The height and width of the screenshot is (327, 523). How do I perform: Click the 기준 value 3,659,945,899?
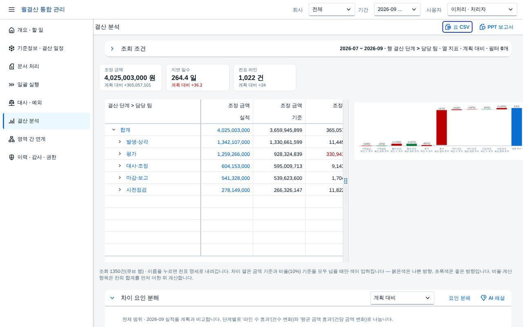286,130
